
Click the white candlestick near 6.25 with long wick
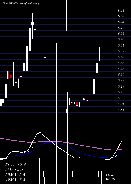coord(32,23)
